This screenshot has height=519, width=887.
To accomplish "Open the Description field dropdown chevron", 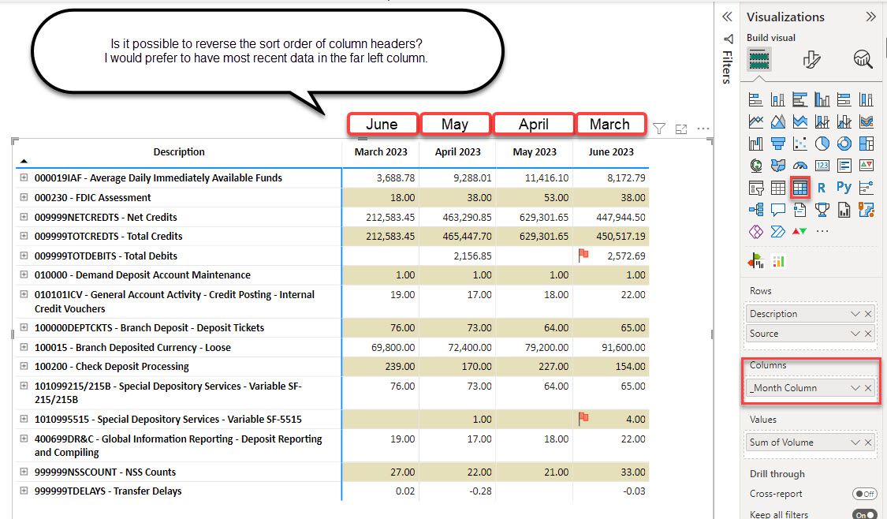I will pos(855,314).
